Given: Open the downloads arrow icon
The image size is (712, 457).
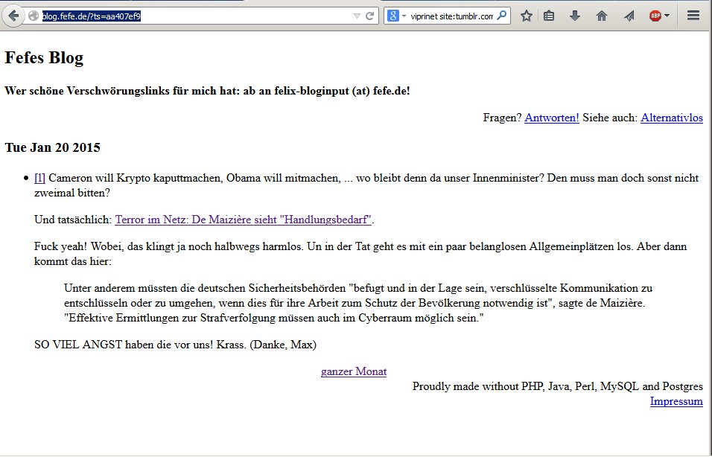Looking at the screenshot, I should pos(575,16).
